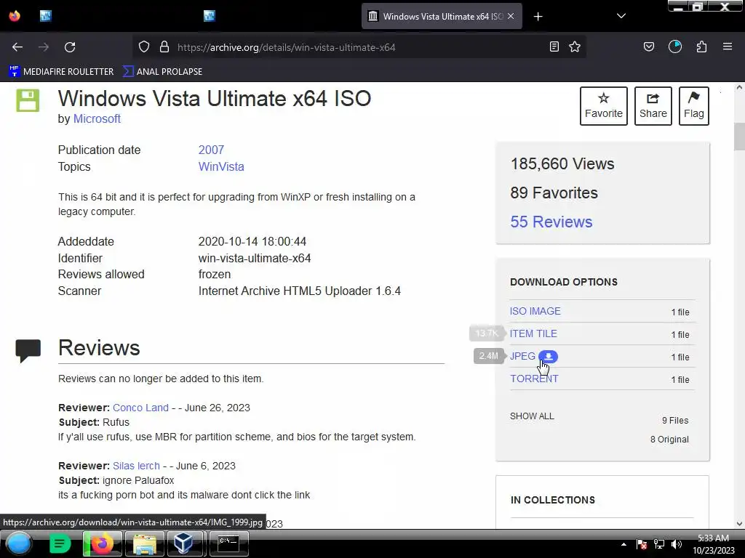Bookmark this page with the star icon
Viewport: 745px width, 558px height.
(575, 46)
